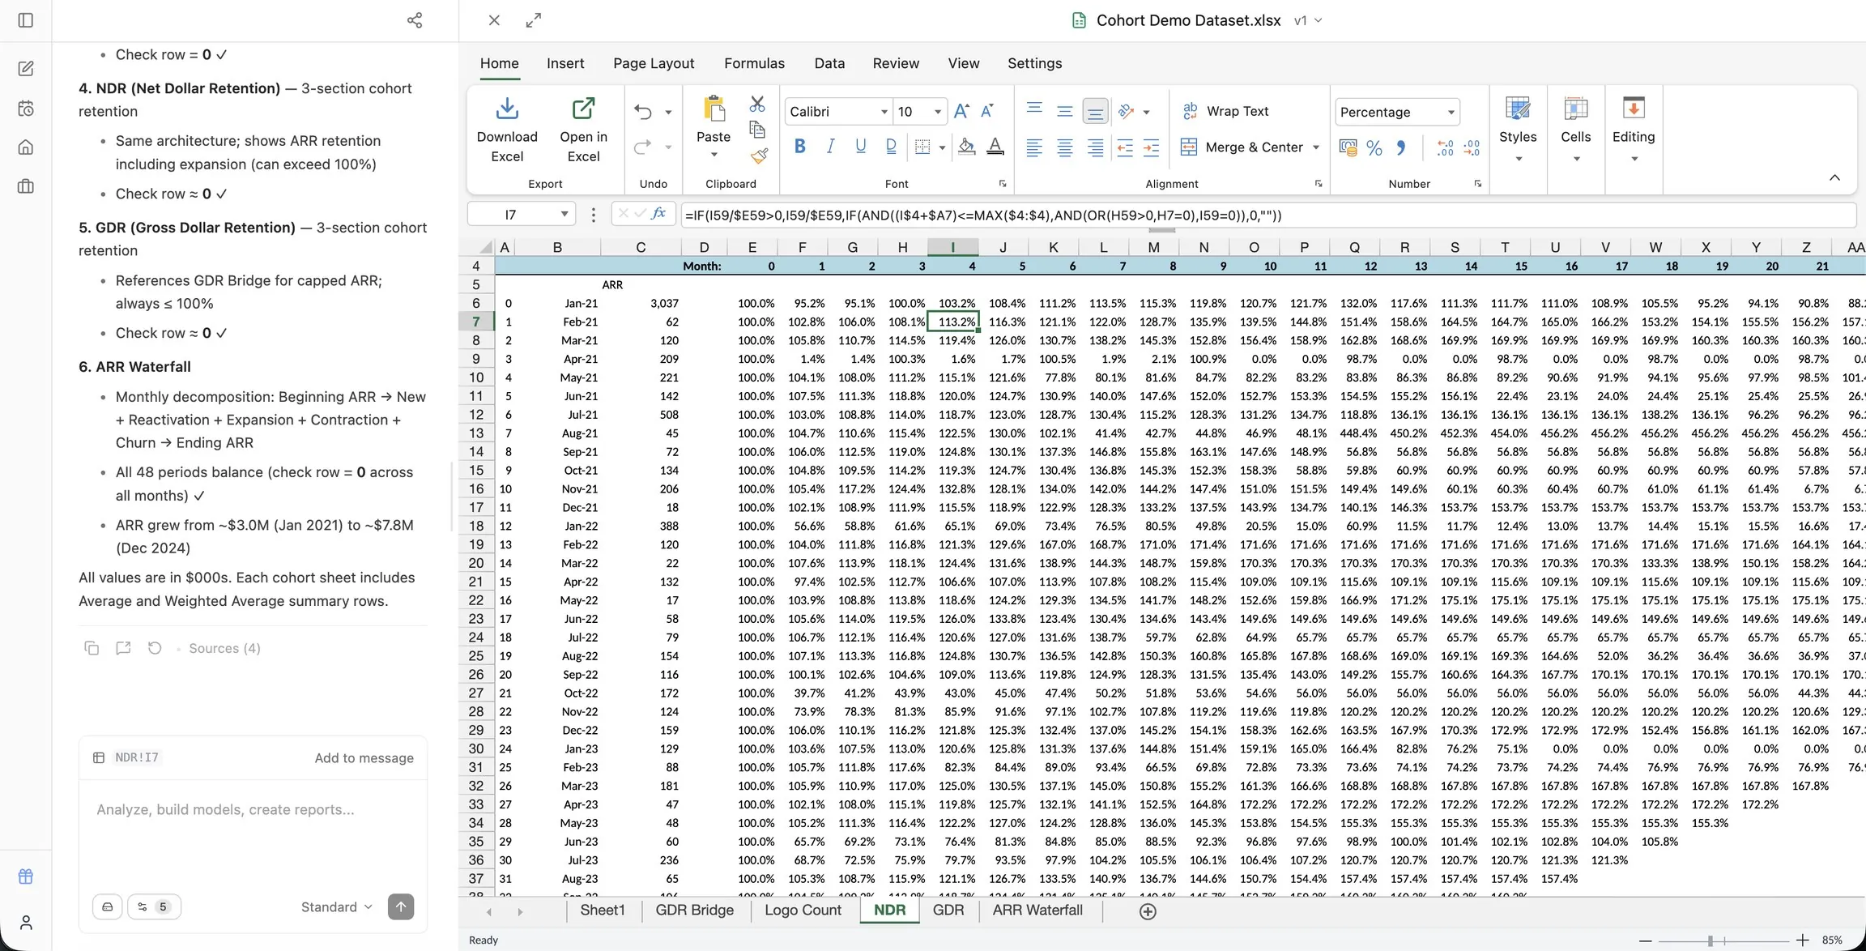Image resolution: width=1866 pixels, height=951 pixels.
Task: Undo the last action
Action: click(643, 112)
